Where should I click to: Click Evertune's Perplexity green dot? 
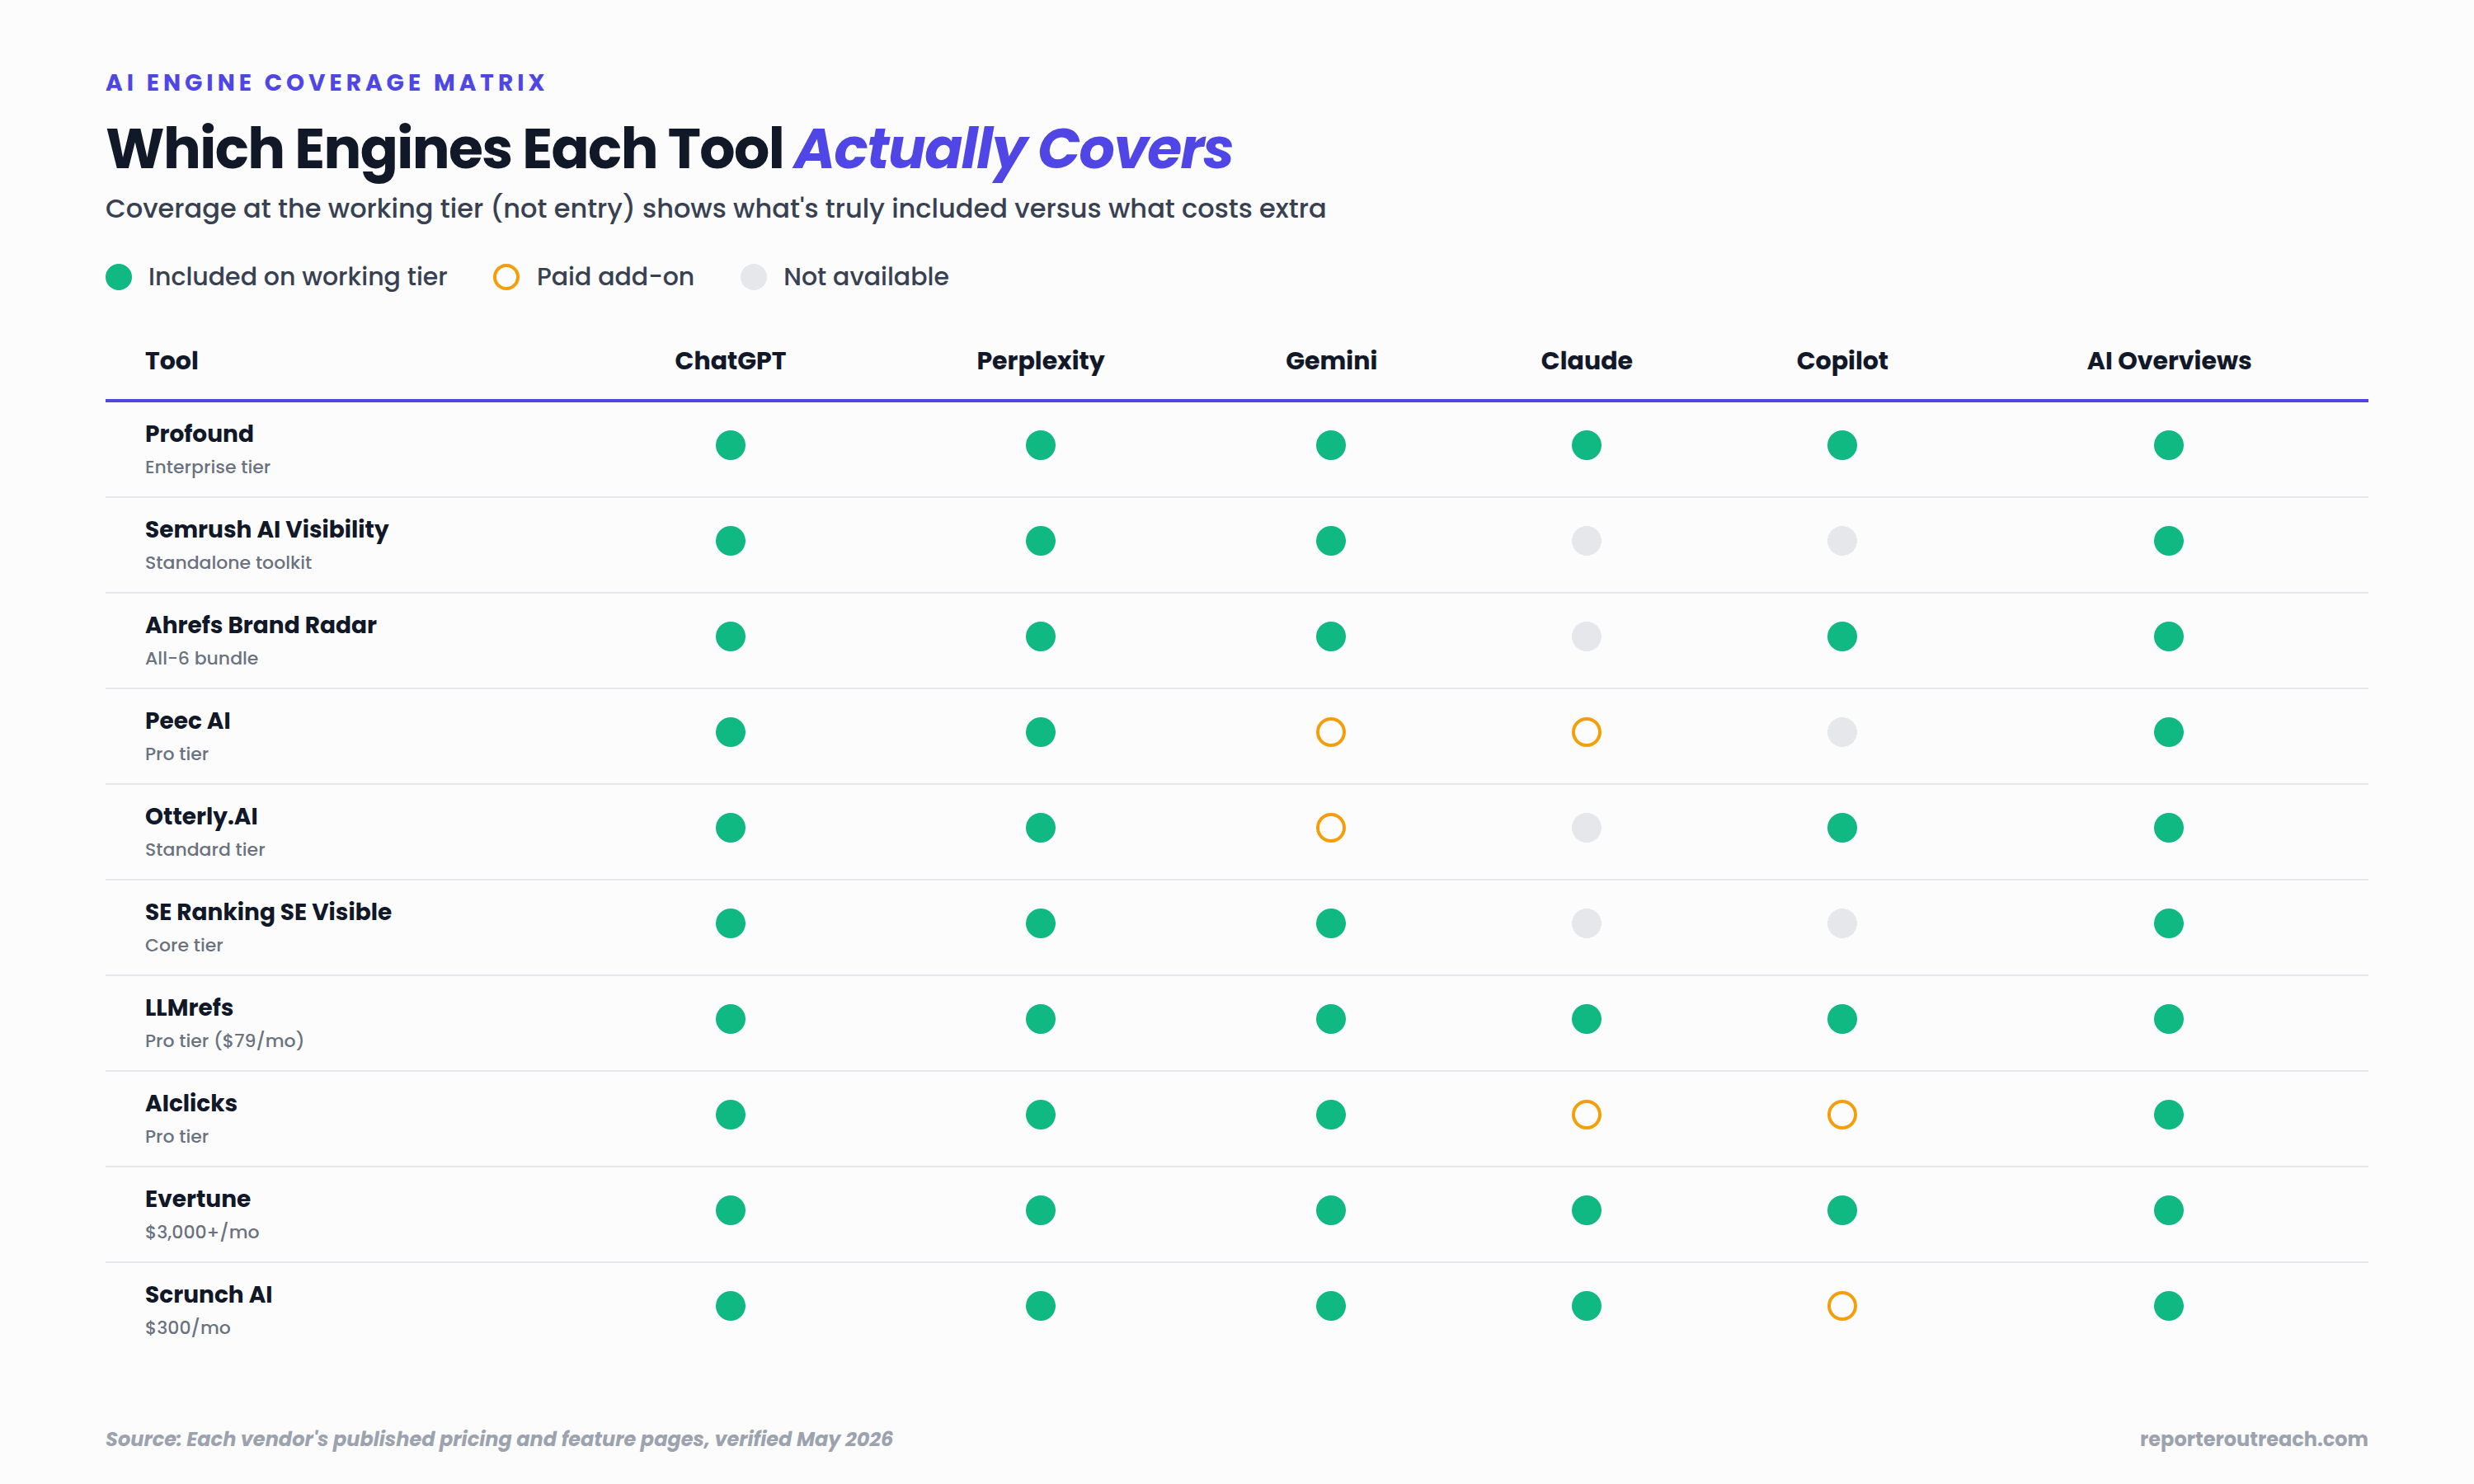tap(1040, 1210)
